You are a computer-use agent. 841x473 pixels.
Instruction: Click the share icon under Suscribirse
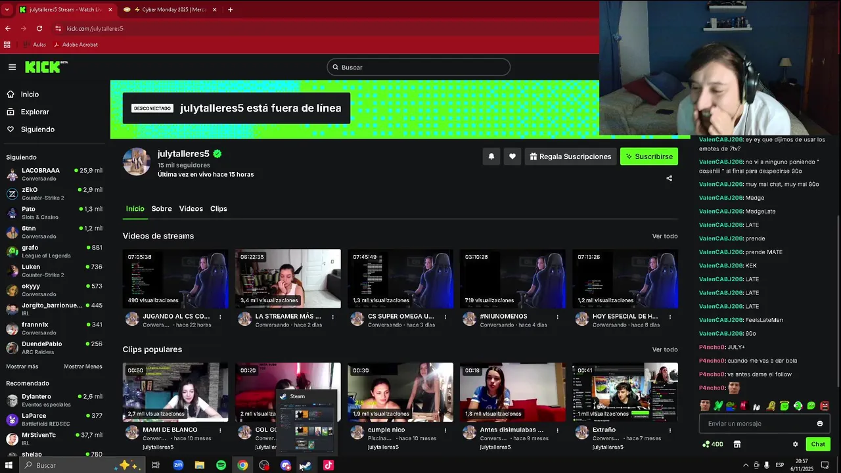click(670, 178)
